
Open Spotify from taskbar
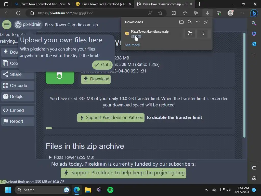point(110,190)
